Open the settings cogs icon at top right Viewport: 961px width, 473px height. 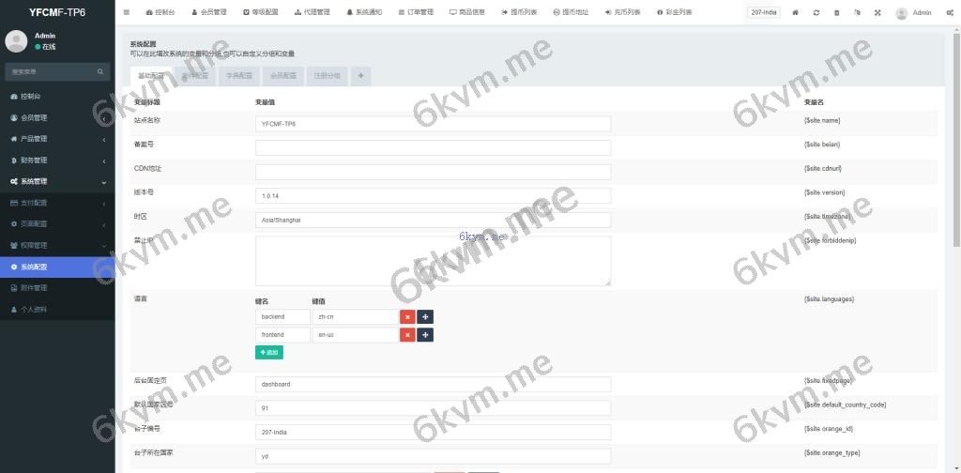pos(950,12)
